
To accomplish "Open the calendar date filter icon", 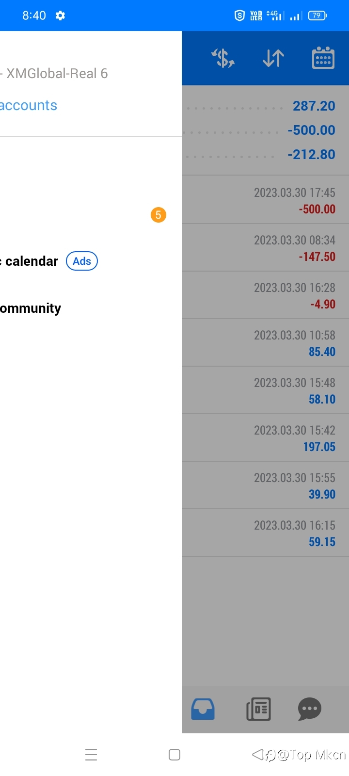I will point(323,58).
